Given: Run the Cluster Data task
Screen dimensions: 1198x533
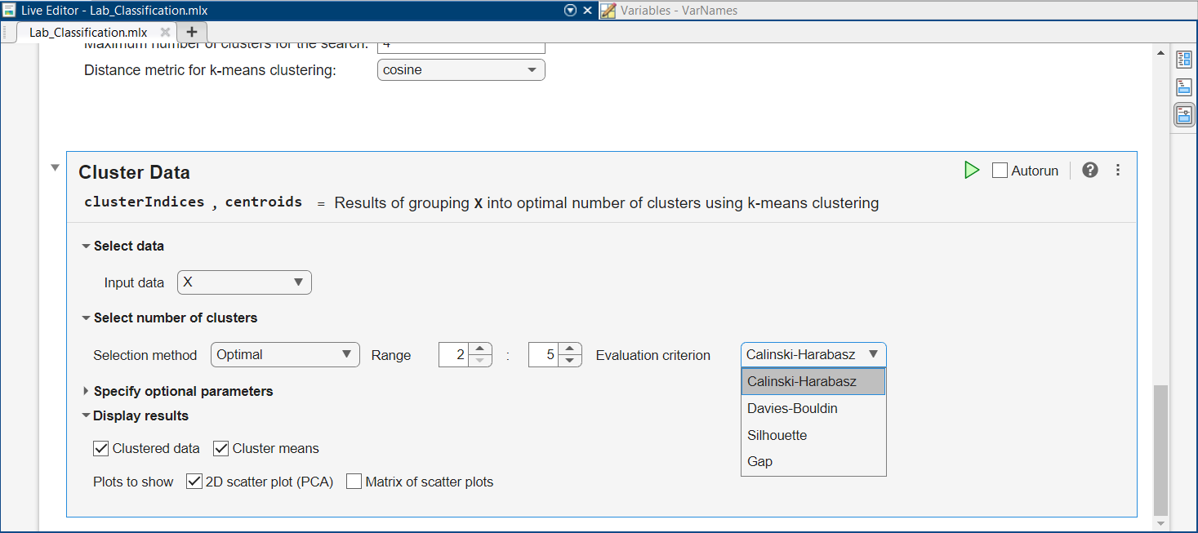Looking at the screenshot, I should tap(971, 171).
